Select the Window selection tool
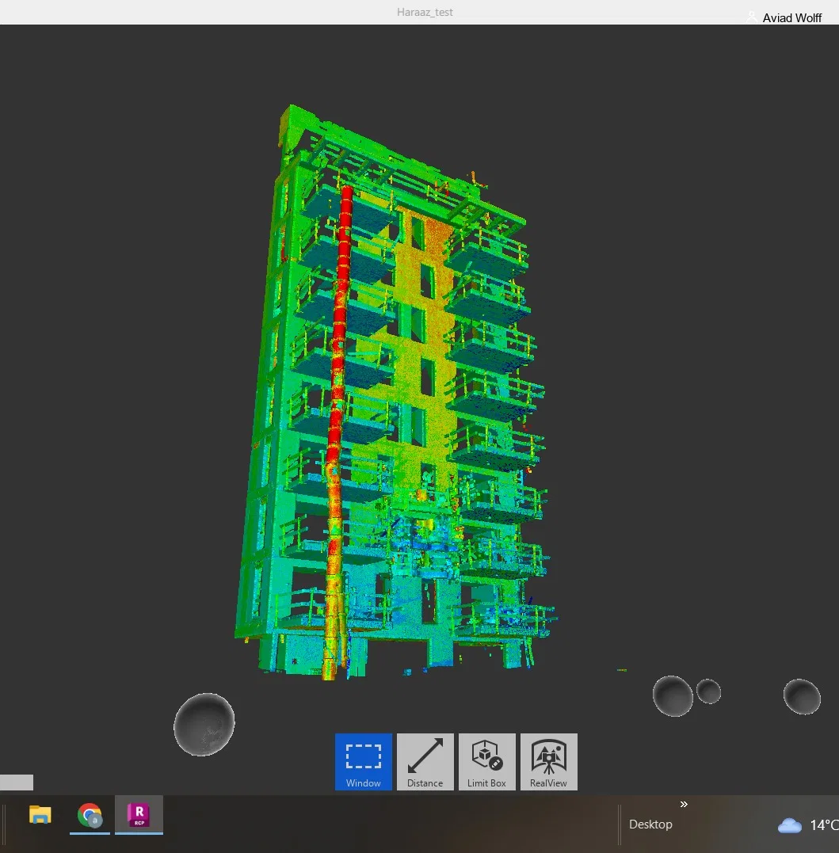The image size is (839, 853). (x=363, y=762)
